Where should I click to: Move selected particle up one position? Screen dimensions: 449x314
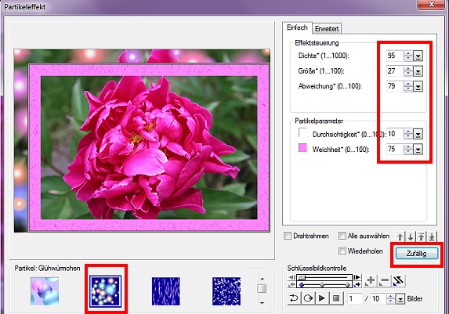[400, 236]
